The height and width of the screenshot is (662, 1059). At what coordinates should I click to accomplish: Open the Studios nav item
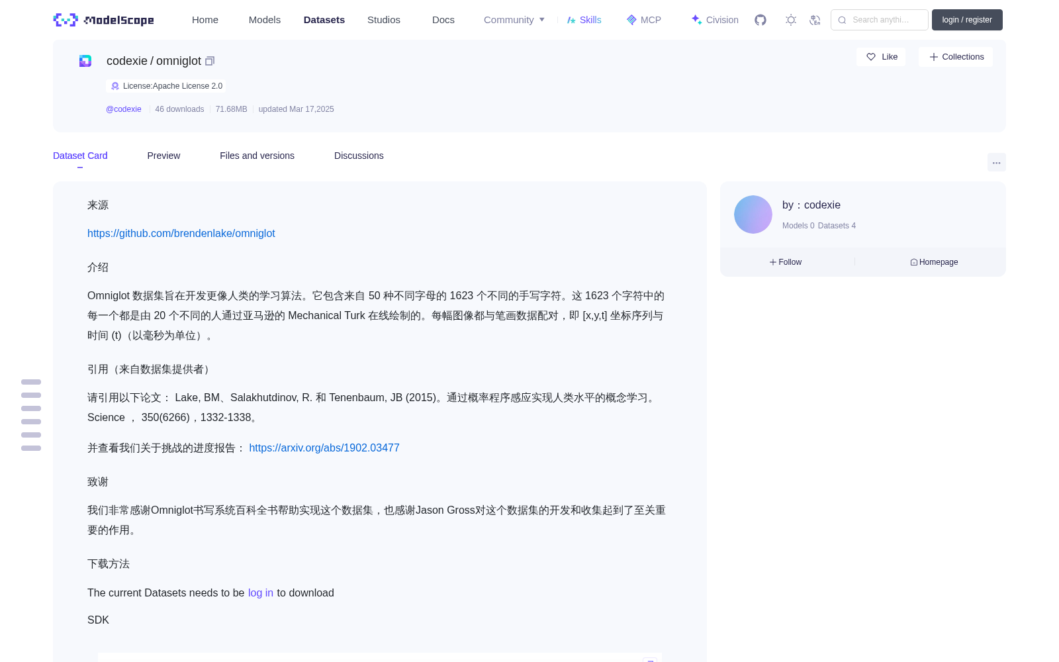[384, 20]
